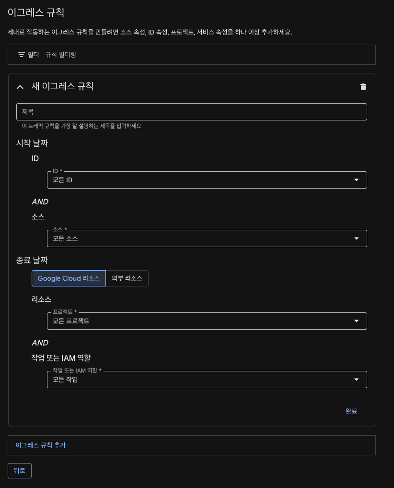Click the 새 이그레스 규칙 header title
Image resolution: width=394 pixels, height=488 pixels.
[62, 86]
